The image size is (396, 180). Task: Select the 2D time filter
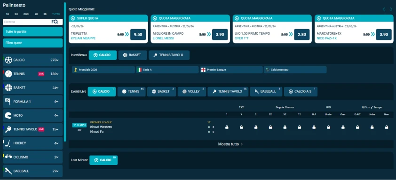(x=36, y=14)
